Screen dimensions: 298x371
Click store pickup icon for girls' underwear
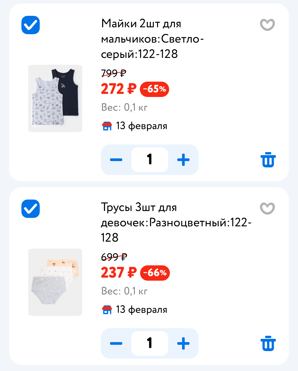click(x=107, y=310)
